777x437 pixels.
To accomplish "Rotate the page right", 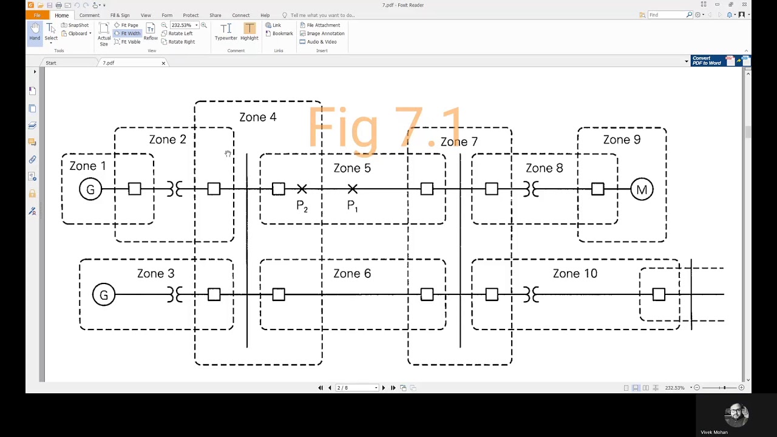I will (x=178, y=42).
